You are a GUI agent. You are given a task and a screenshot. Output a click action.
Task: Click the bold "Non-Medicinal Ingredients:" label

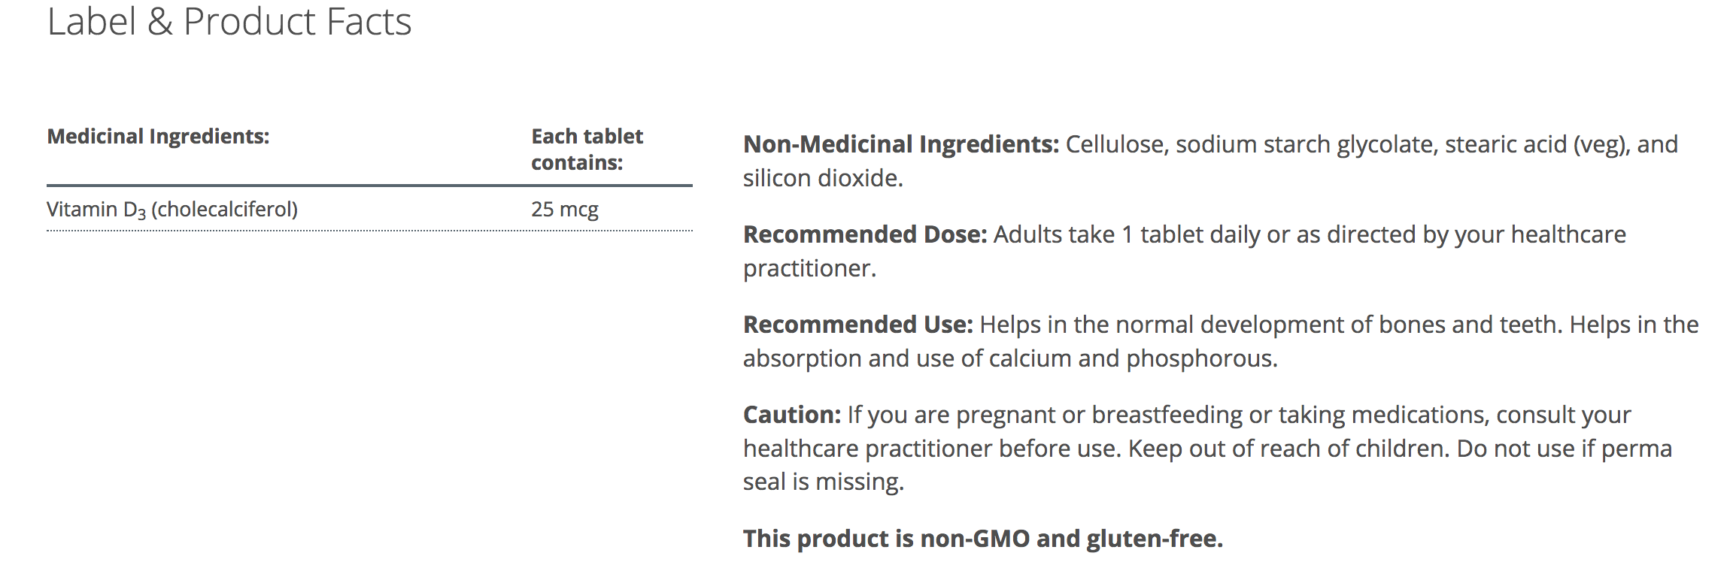(x=901, y=144)
